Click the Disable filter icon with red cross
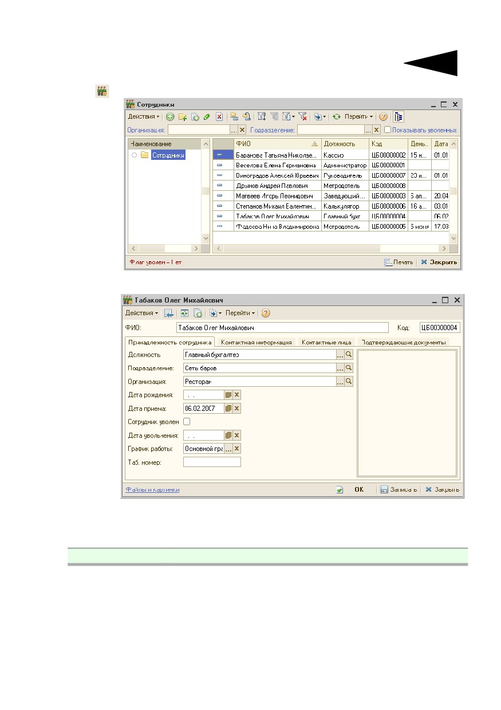The image size is (501, 710). click(x=302, y=116)
